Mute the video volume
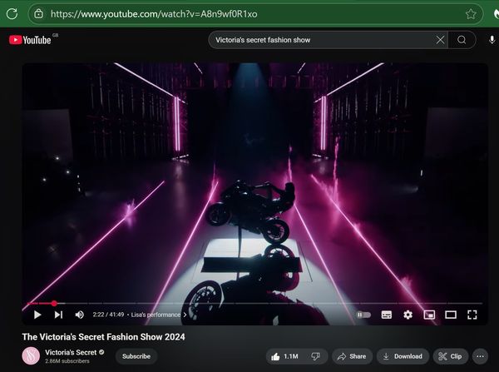Screen dimensions: 499x372 [79, 315]
